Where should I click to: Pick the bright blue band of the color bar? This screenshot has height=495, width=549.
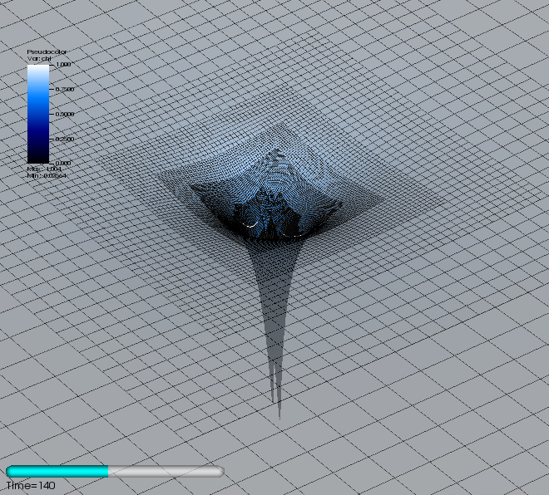point(37,100)
